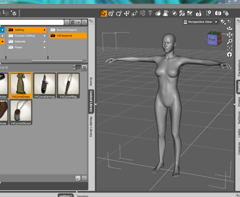Image resolution: width=240 pixels, height=197 pixels.
Task: Open the BoudoirWhispers folder
Action: [x=68, y=30]
